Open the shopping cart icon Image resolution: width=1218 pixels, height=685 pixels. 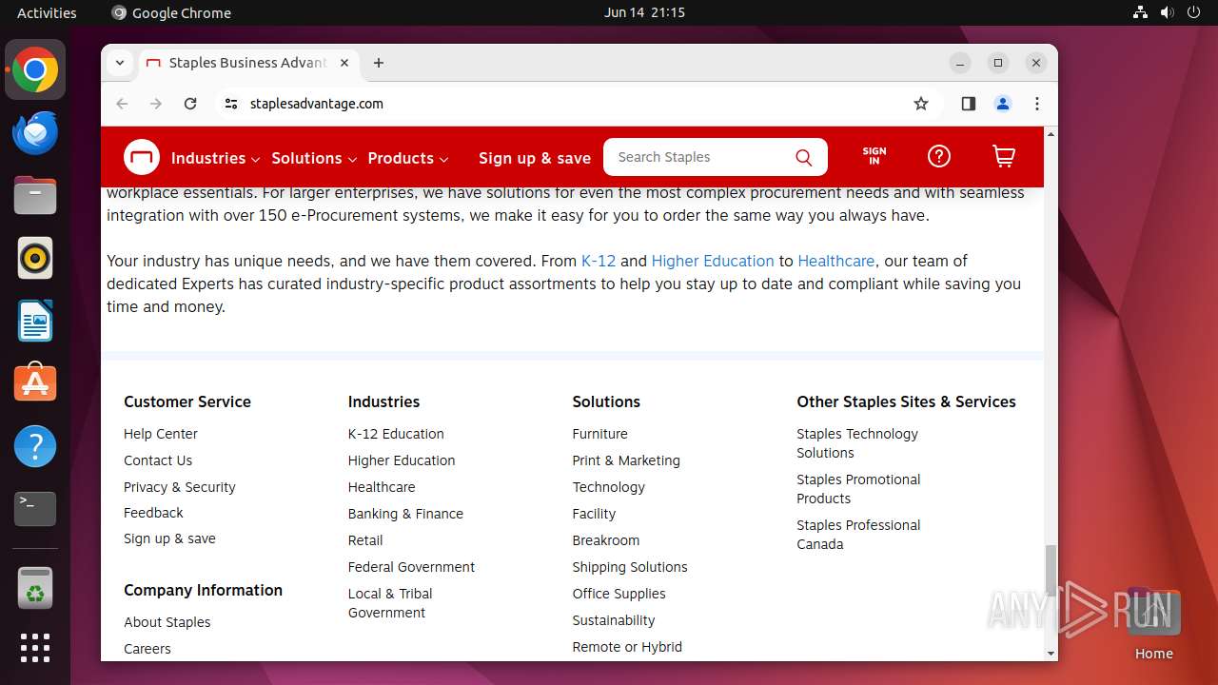click(x=1004, y=157)
